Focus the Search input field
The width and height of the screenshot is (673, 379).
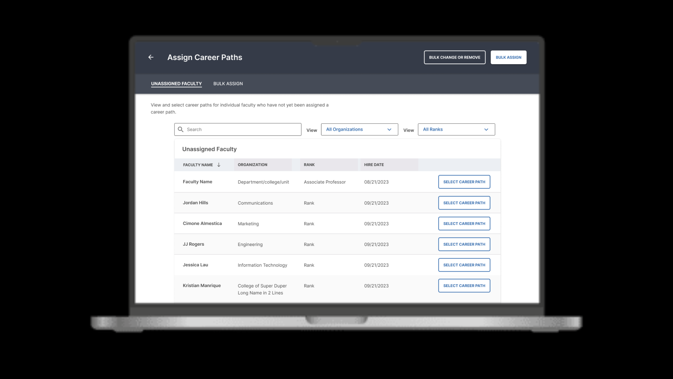coord(242,129)
